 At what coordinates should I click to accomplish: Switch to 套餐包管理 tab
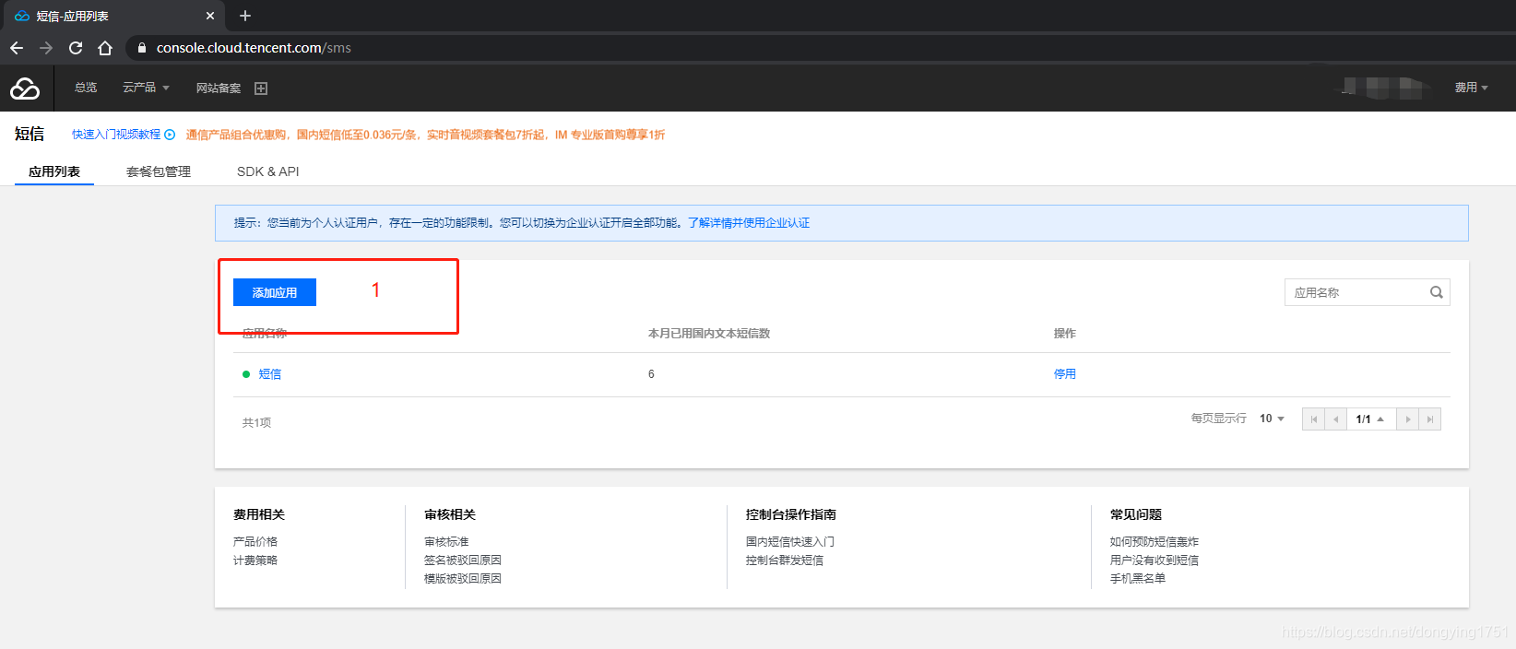point(159,171)
